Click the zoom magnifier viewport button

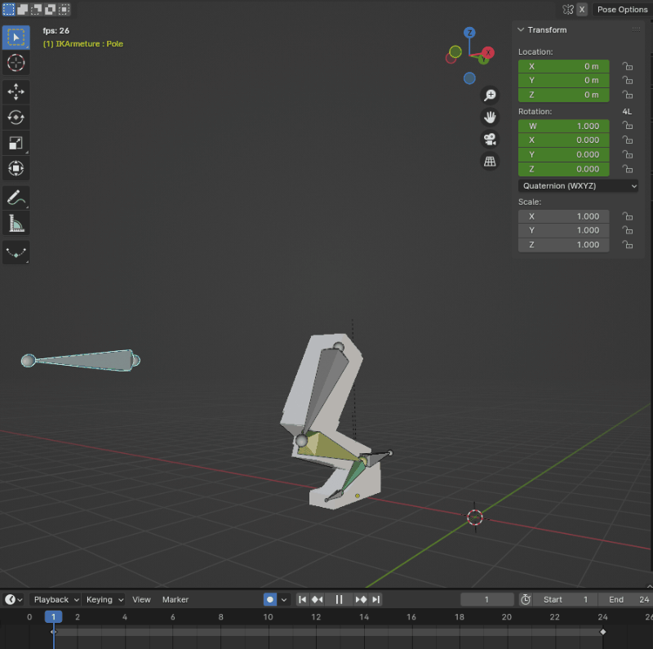490,96
